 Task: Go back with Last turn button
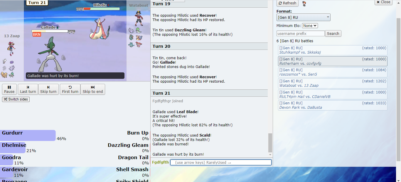click(28, 89)
